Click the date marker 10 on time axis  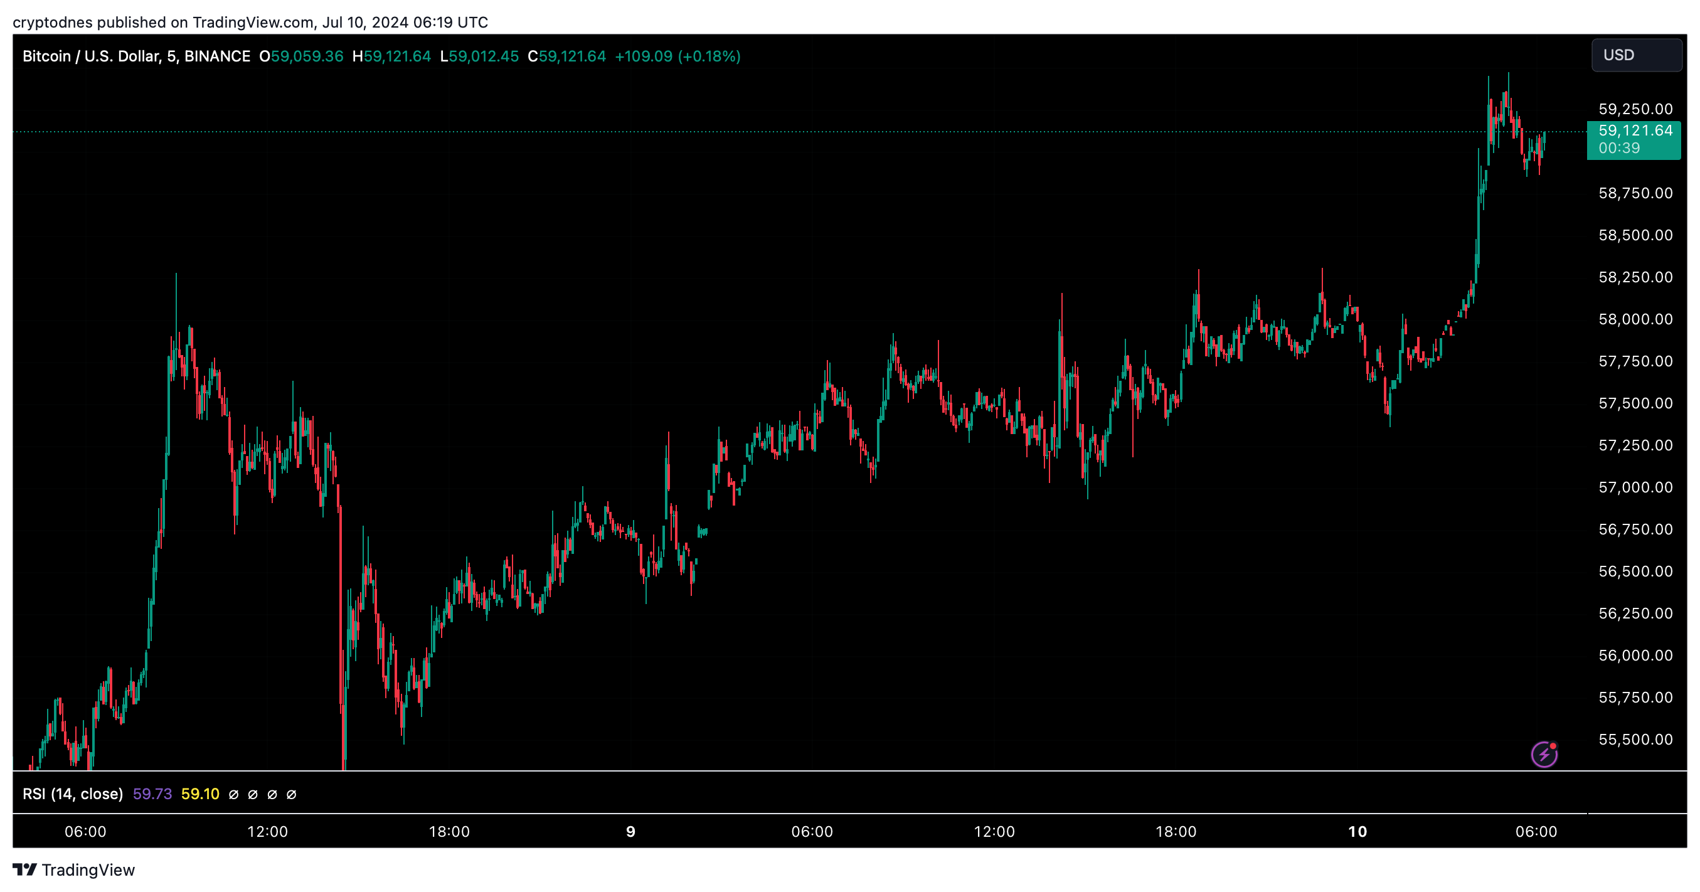(x=1357, y=831)
